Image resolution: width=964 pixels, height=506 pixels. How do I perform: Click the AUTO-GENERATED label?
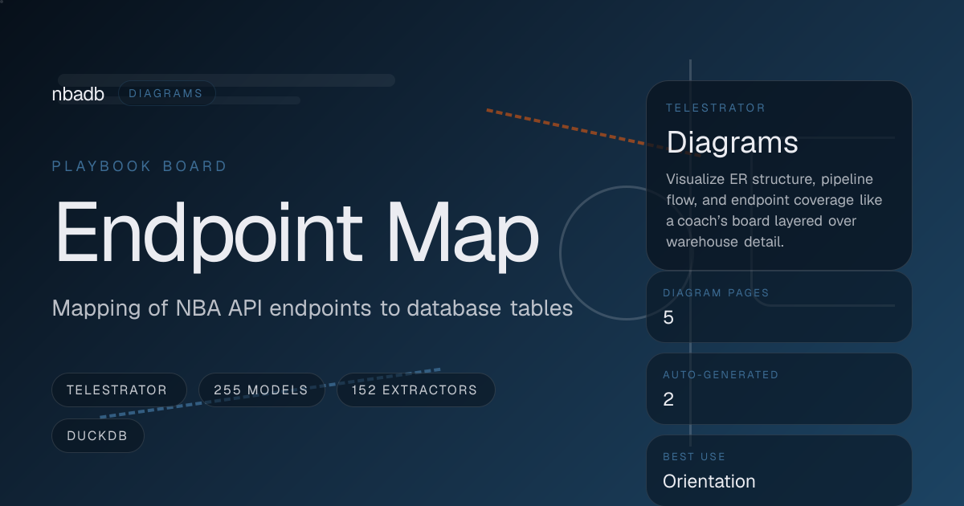pos(721,375)
